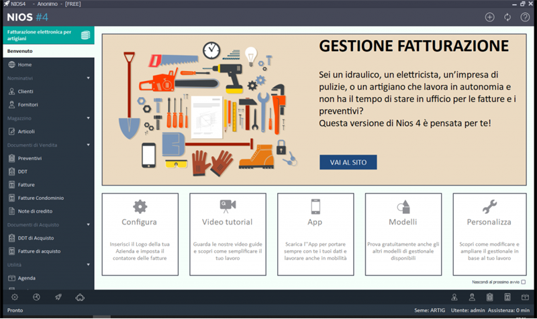The width and height of the screenshot is (537, 319).
Task: Collapse the Documenti di Acquisto section
Action: point(89,225)
